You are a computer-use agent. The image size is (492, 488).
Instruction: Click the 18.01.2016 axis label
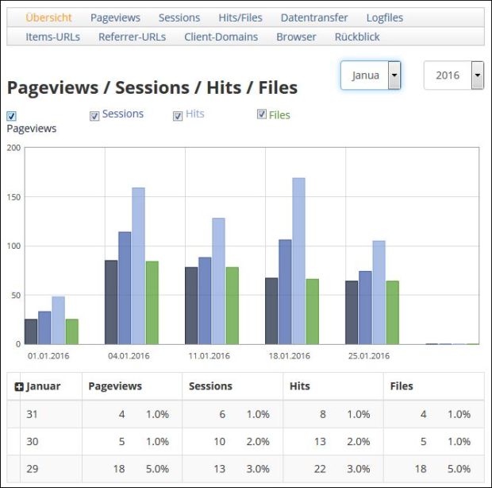pyautogui.click(x=290, y=356)
